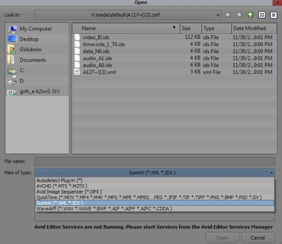Click Documents label in sidebar
This screenshot has width=282, height=244.
(x=33, y=60)
